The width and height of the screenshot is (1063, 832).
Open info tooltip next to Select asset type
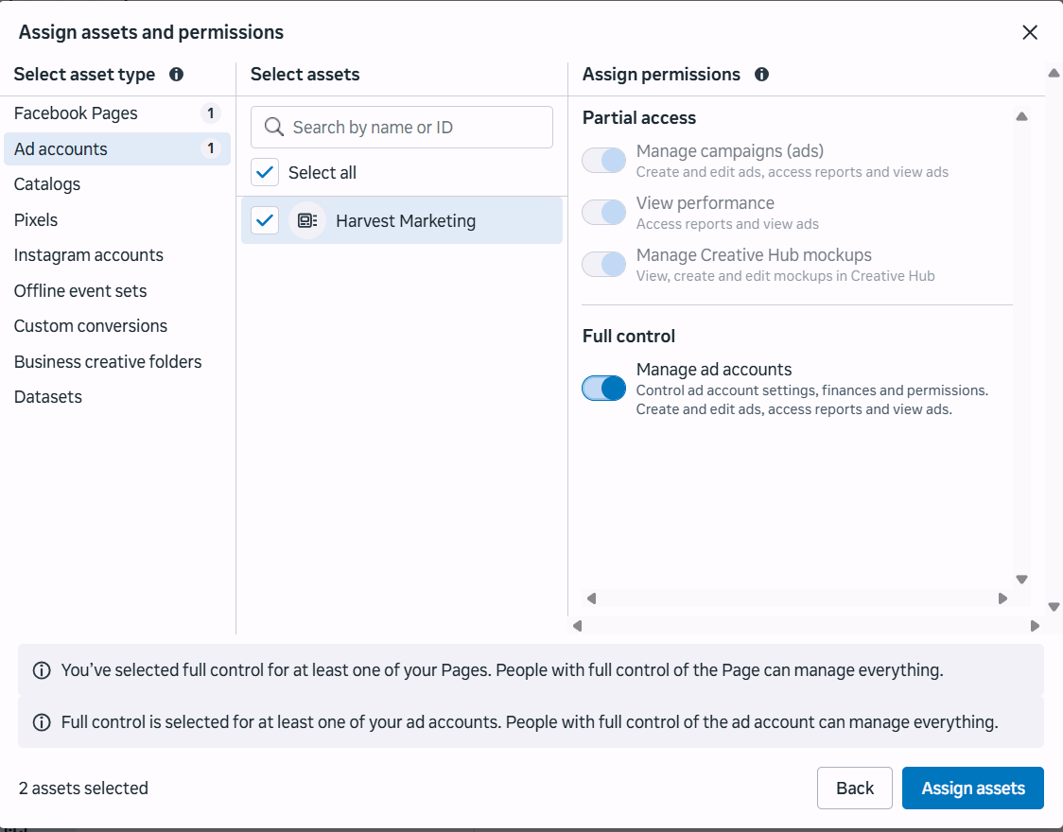(176, 75)
